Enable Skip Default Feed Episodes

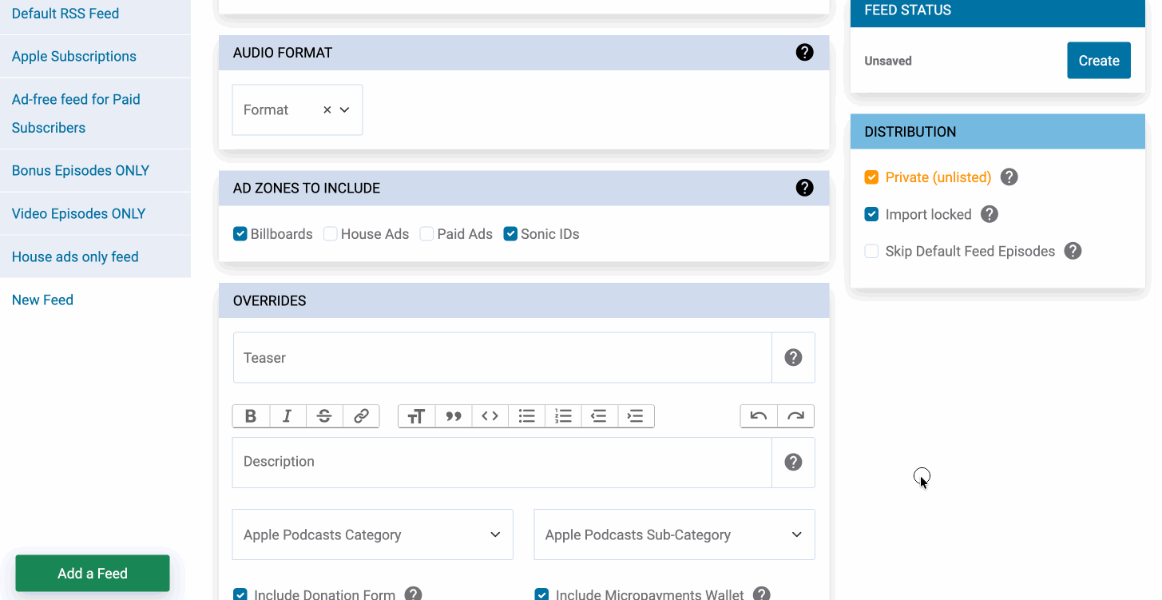[871, 252]
